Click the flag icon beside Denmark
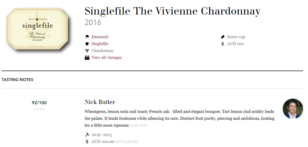 (87, 37)
